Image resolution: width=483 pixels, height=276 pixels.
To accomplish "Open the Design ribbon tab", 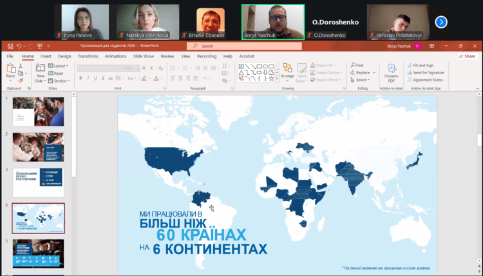I will click(64, 56).
